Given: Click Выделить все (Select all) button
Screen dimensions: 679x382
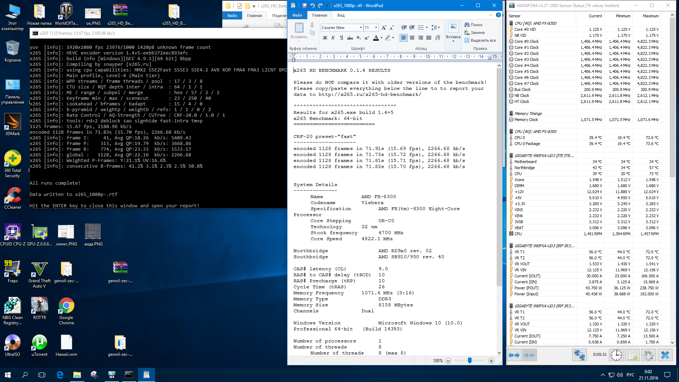Looking at the screenshot, I should pyautogui.click(x=480, y=40).
